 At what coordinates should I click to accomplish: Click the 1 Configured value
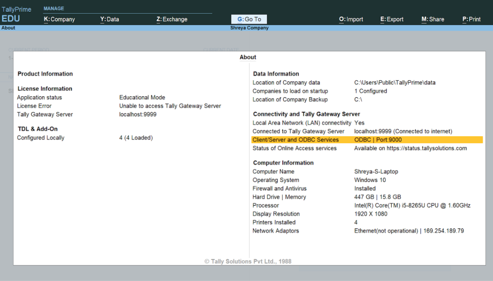point(370,91)
